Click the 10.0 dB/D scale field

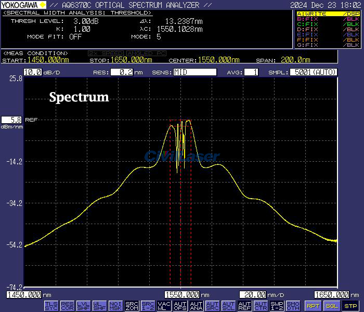[33, 72]
